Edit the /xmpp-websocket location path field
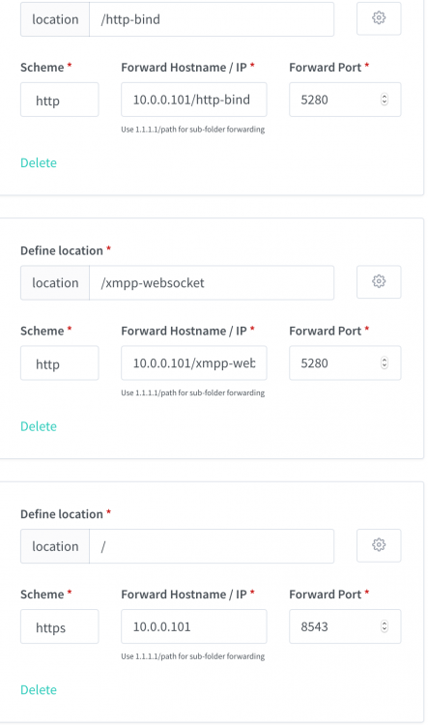This screenshot has width=428, height=725. coord(212,282)
